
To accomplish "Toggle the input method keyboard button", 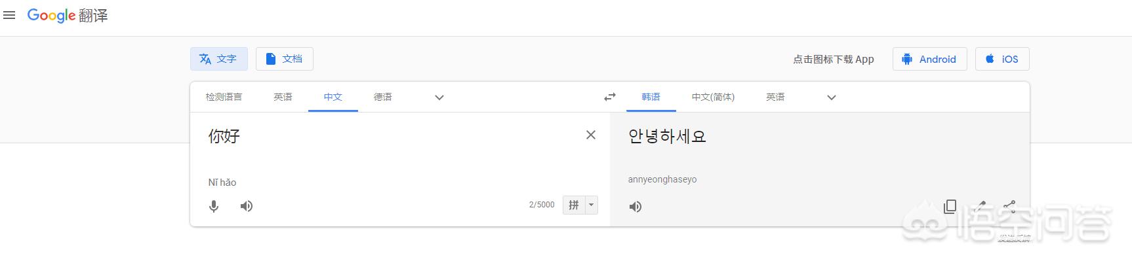I will [x=574, y=205].
